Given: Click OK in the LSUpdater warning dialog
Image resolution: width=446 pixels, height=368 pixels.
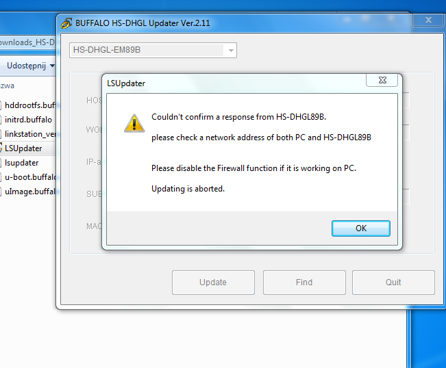Looking at the screenshot, I should pos(360,228).
